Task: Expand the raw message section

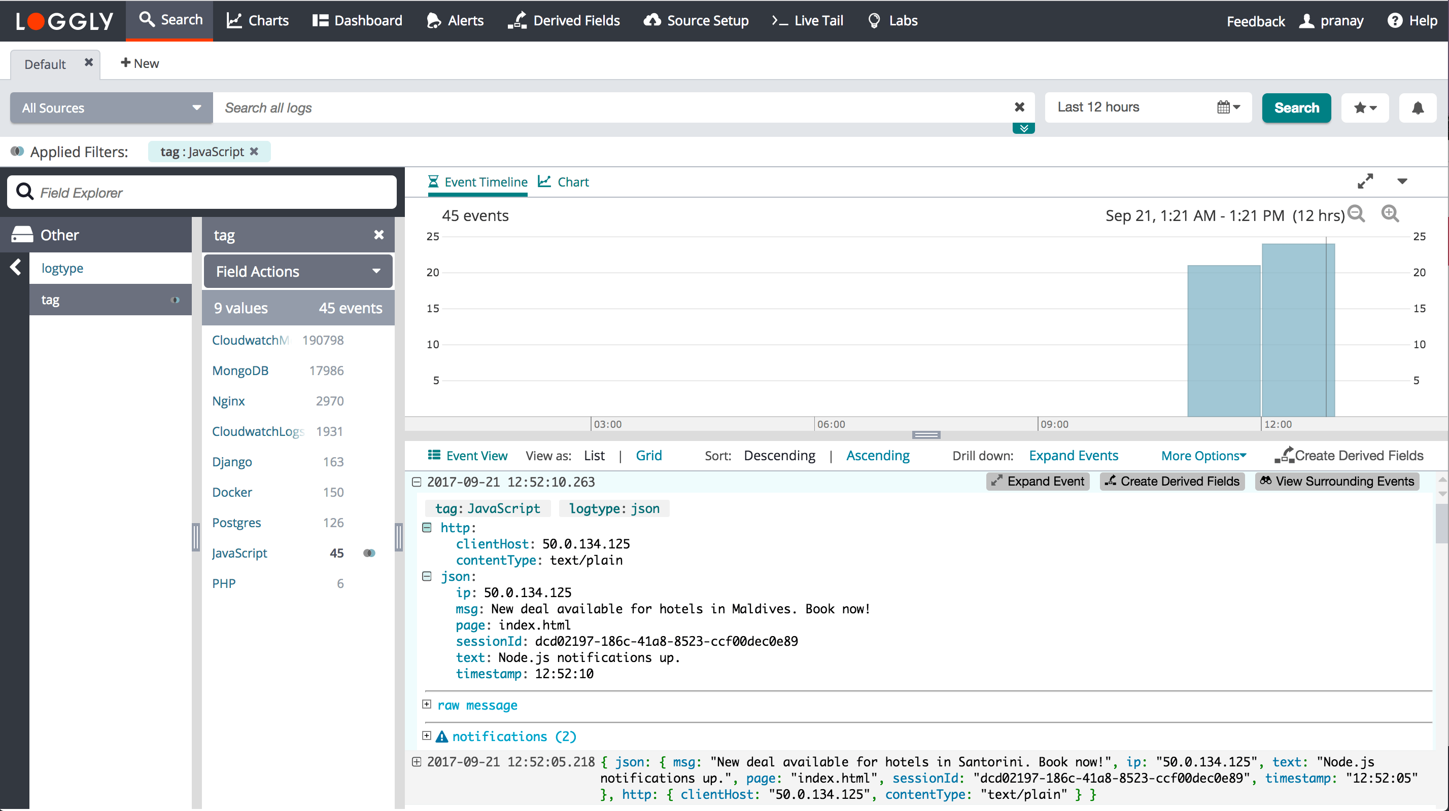Action: 427,705
